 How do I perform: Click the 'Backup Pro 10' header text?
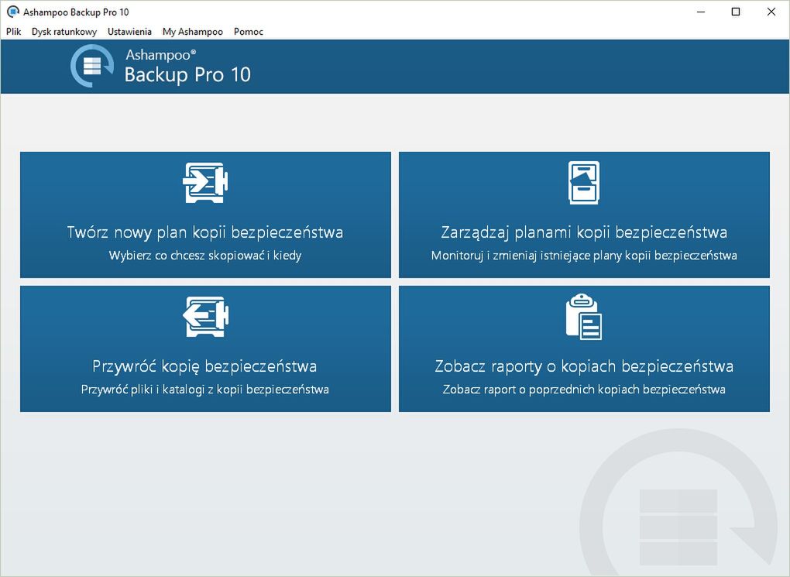pos(187,74)
